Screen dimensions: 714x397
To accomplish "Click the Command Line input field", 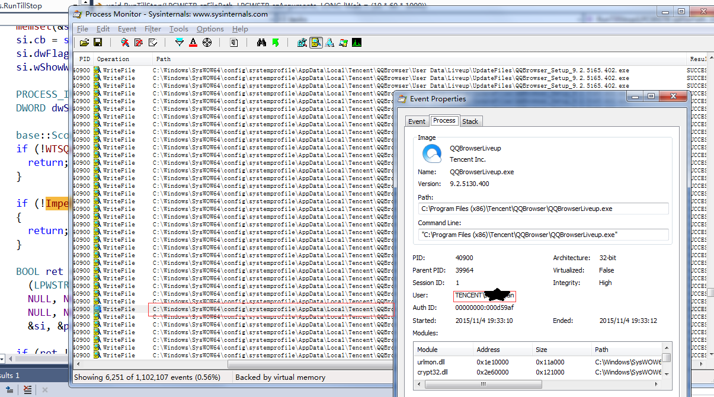I will 543,235.
